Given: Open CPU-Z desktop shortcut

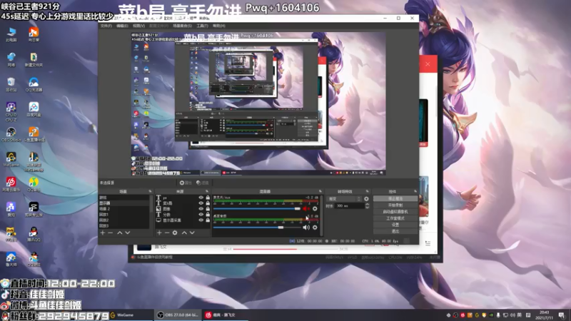Looking at the screenshot, I should 11,111.
